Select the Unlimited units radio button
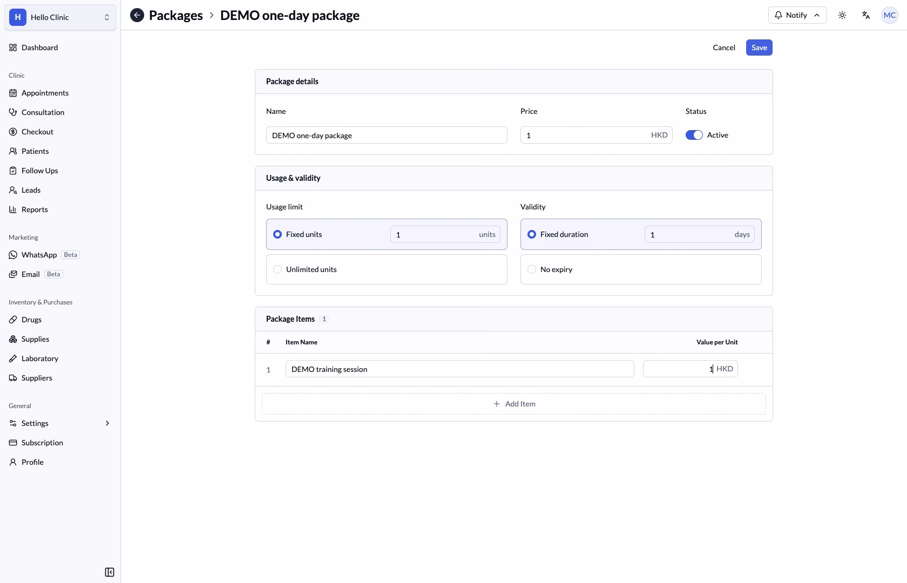907x583 pixels. (277, 269)
